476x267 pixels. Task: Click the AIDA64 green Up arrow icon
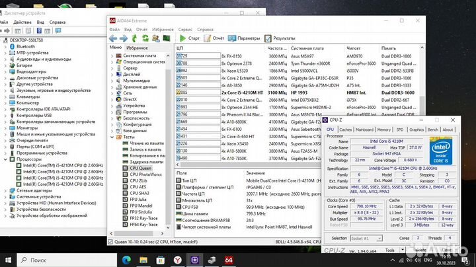(134, 38)
